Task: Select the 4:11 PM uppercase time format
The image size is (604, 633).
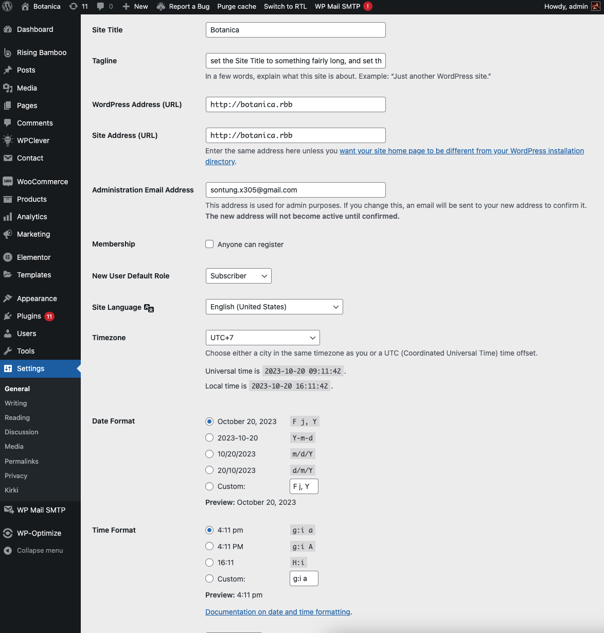Action: pos(209,546)
